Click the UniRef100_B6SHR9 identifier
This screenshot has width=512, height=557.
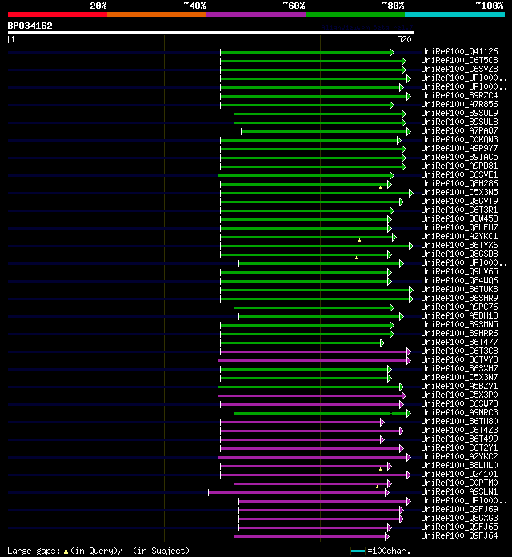pyautogui.click(x=459, y=298)
